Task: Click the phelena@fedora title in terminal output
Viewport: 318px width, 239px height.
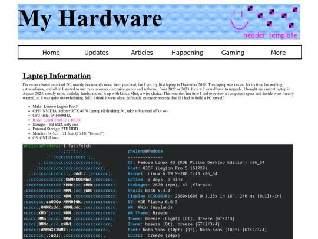Action: tap(145, 152)
